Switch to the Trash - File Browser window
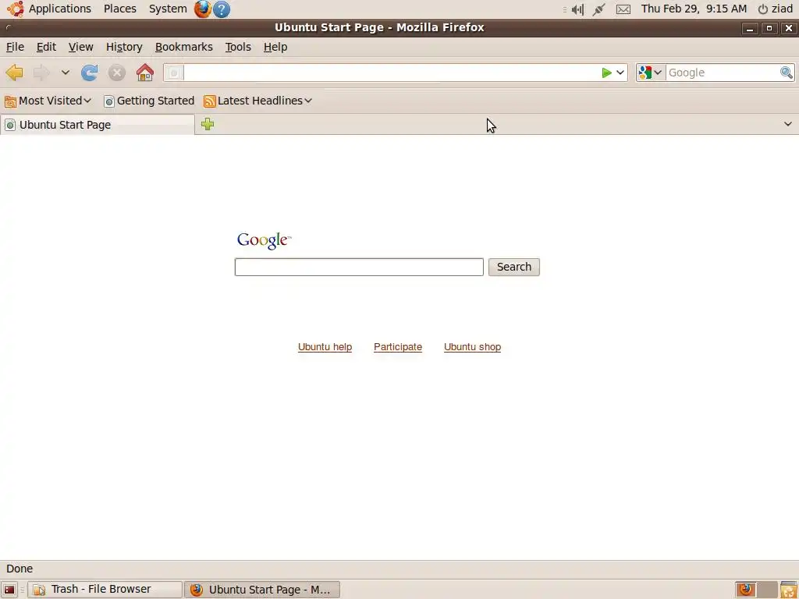The width and height of the screenshot is (799, 599). point(105,590)
